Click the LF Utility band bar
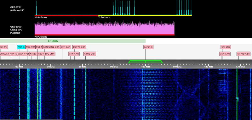Viewport: 252px width, 120px height. 73,41
